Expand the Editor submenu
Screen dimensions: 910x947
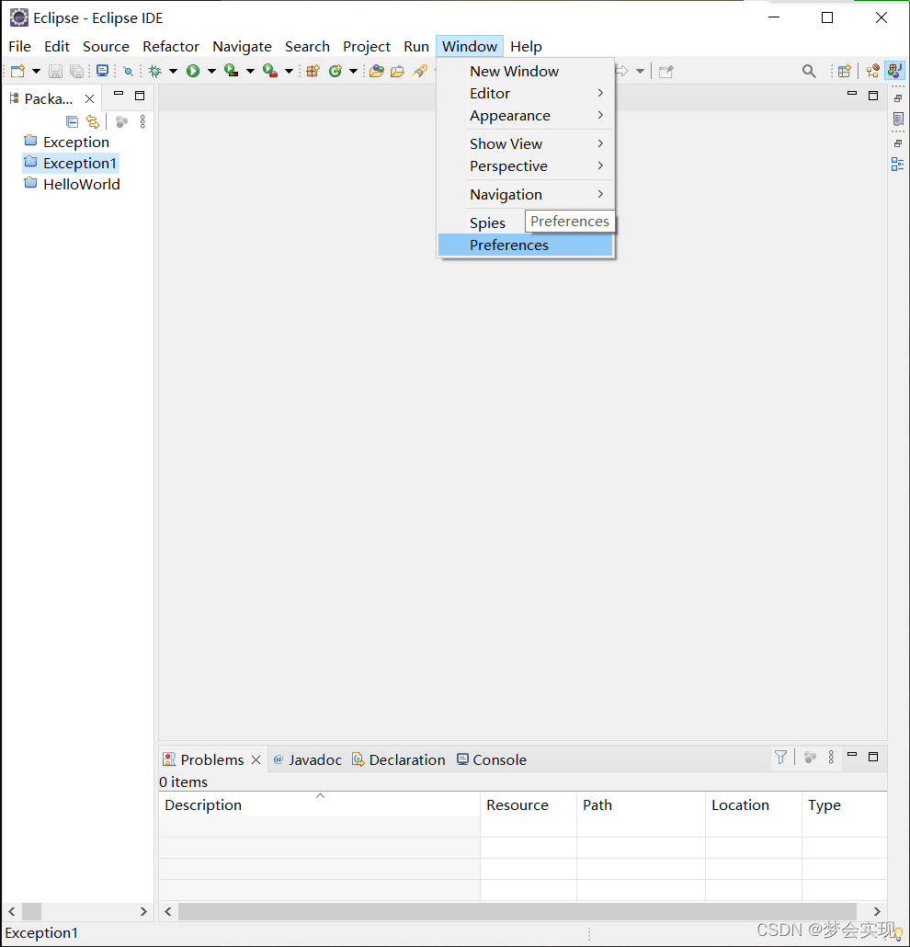[x=526, y=94]
